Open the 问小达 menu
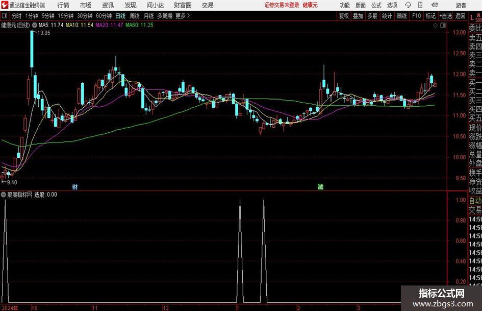Image resolution: width=482 pixels, height=311 pixels. tap(155, 5)
